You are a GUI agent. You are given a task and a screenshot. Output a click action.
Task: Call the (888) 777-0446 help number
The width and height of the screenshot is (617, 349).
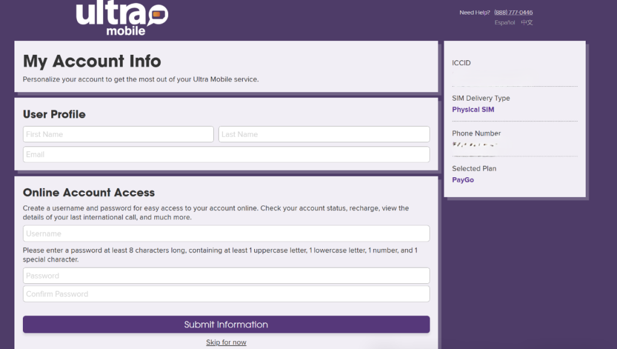pos(513,13)
